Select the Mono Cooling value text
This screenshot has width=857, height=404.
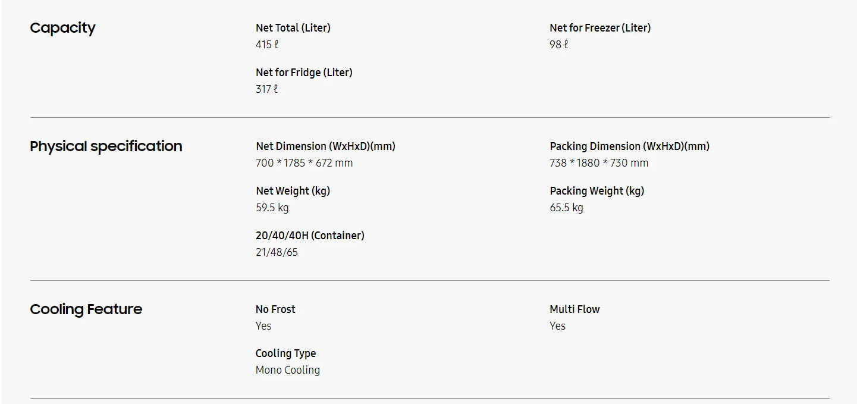pos(288,370)
